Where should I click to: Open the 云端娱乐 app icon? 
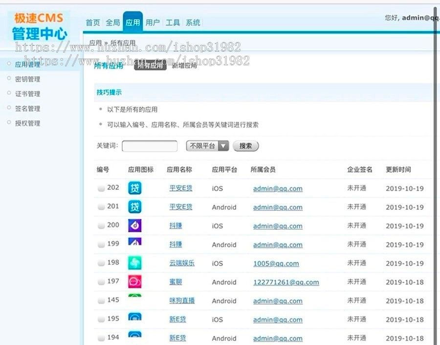[134, 263]
